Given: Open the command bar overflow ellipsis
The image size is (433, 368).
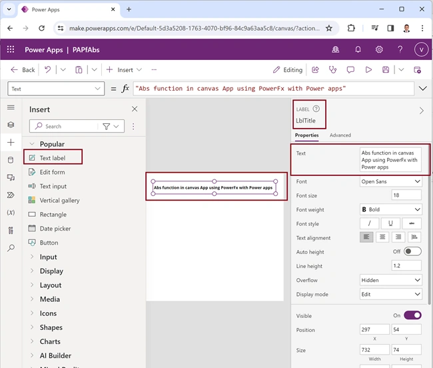Looking at the screenshot, I should coord(154,69).
